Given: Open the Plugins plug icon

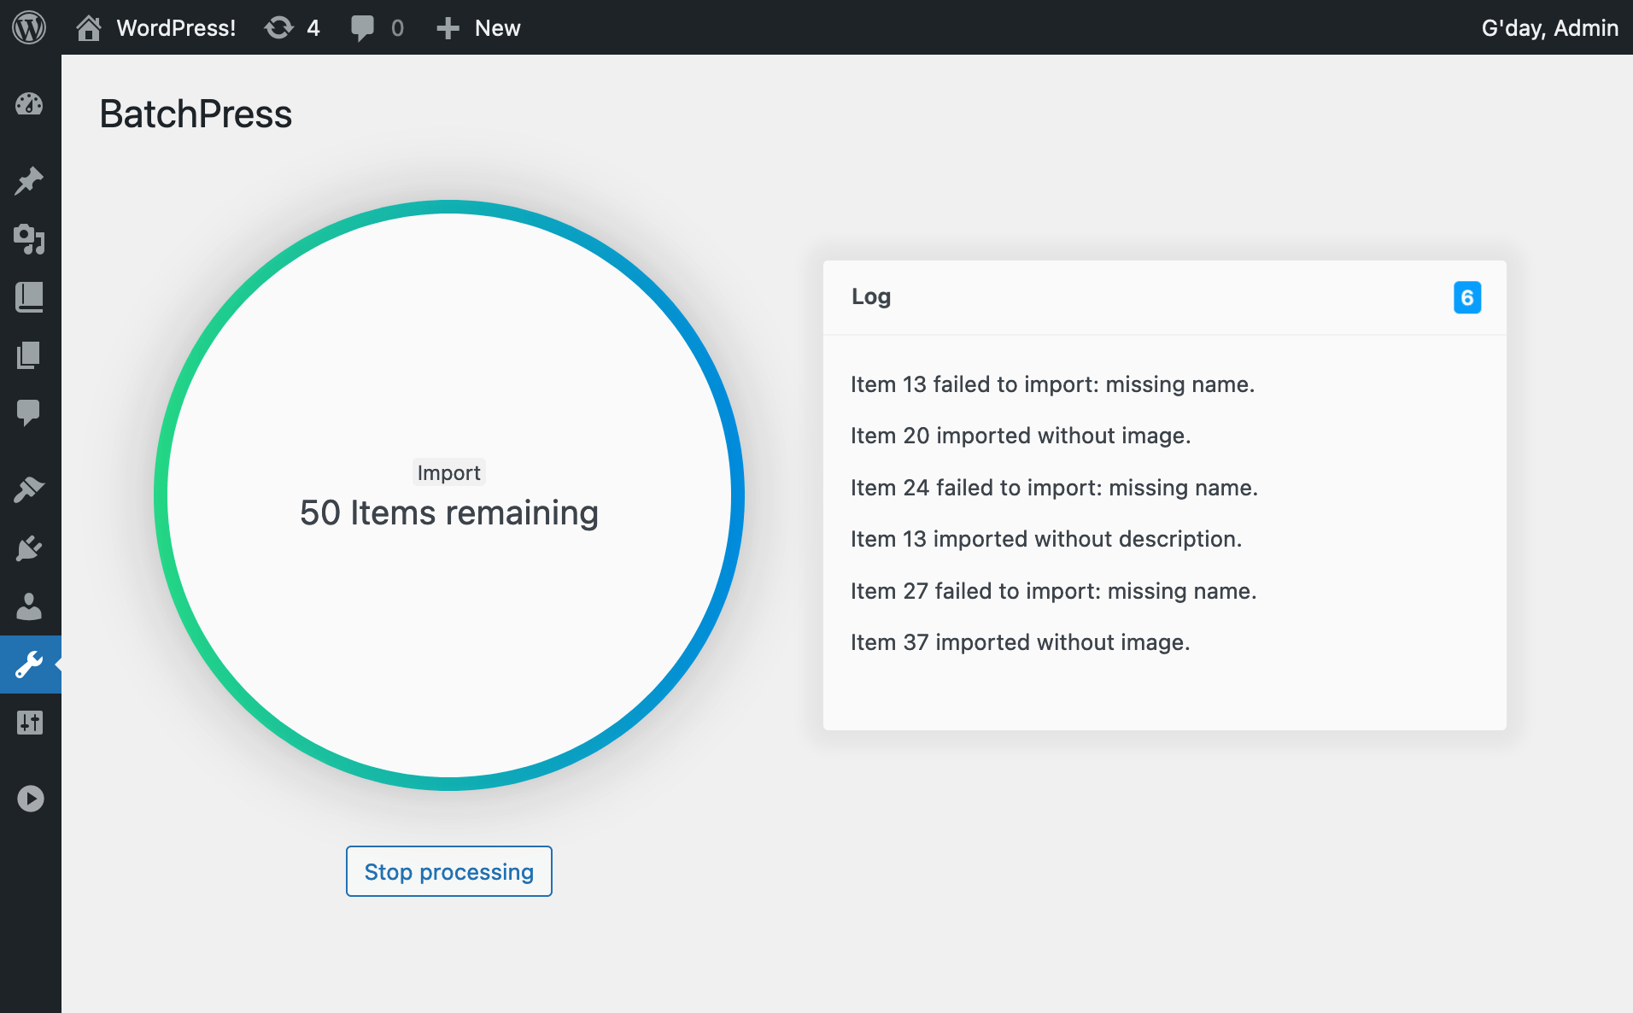Looking at the screenshot, I should (29, 547).
